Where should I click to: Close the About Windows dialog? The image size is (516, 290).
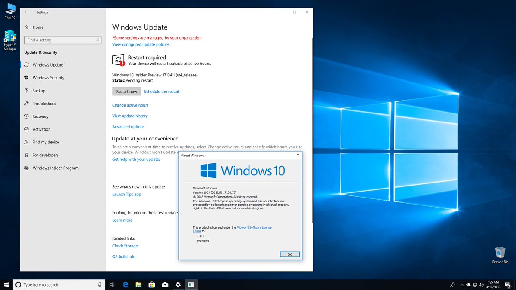point(298,155)
